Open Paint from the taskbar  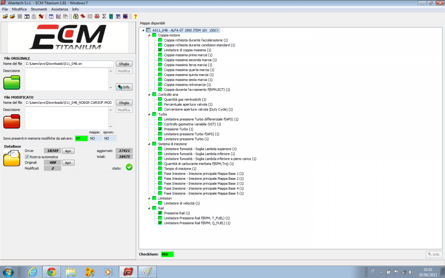147,272
